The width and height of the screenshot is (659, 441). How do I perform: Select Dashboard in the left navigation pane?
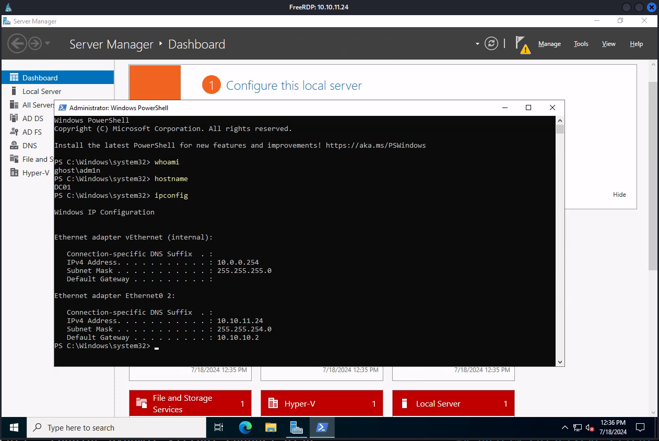pyautogui.click(x=57, y=77)
